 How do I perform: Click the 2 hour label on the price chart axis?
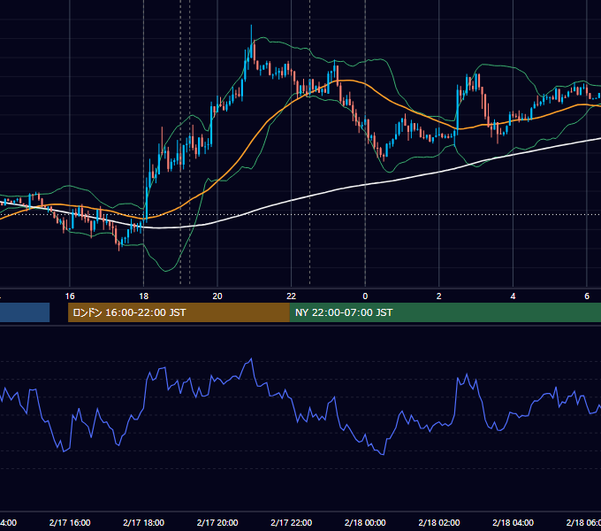[x=439, y=296]
